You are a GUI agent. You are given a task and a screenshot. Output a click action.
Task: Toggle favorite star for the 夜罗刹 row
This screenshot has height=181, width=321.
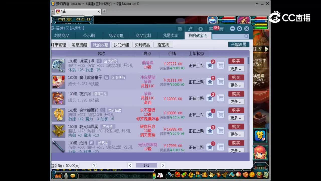coord(210,98)
